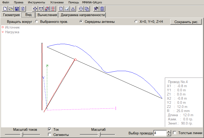Select the Середины антенны radio button
Screen dimensions: 204x138
click(x=81, y=22)
